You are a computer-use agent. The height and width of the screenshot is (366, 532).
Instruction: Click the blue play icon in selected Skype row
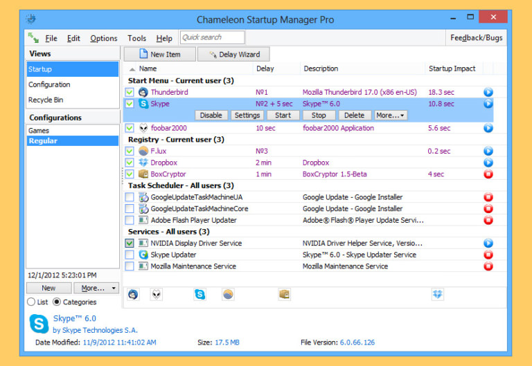point(488,104)
